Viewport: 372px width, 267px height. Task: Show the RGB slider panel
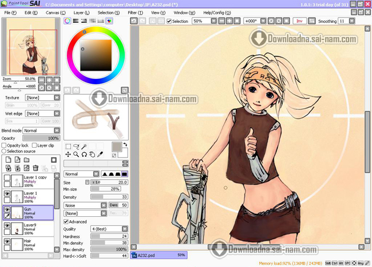pyautogui.click(x=76, y=21)
